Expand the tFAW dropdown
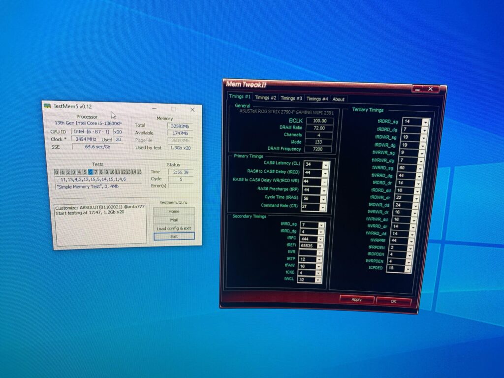504x378 pixels. [x=318, y=266]
